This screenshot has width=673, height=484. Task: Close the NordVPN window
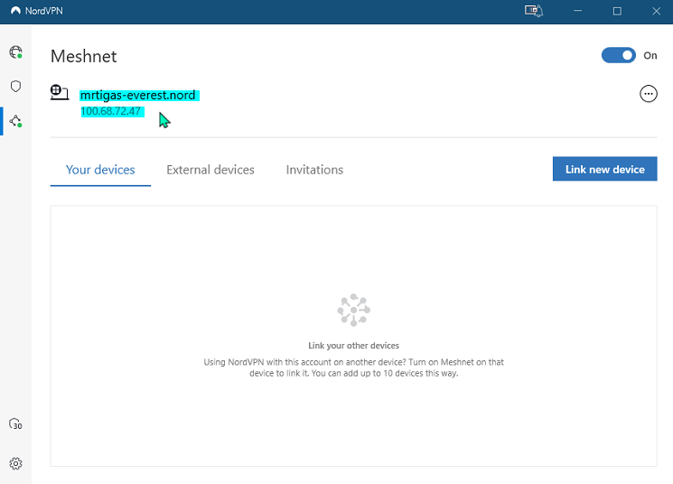point(656,11)
